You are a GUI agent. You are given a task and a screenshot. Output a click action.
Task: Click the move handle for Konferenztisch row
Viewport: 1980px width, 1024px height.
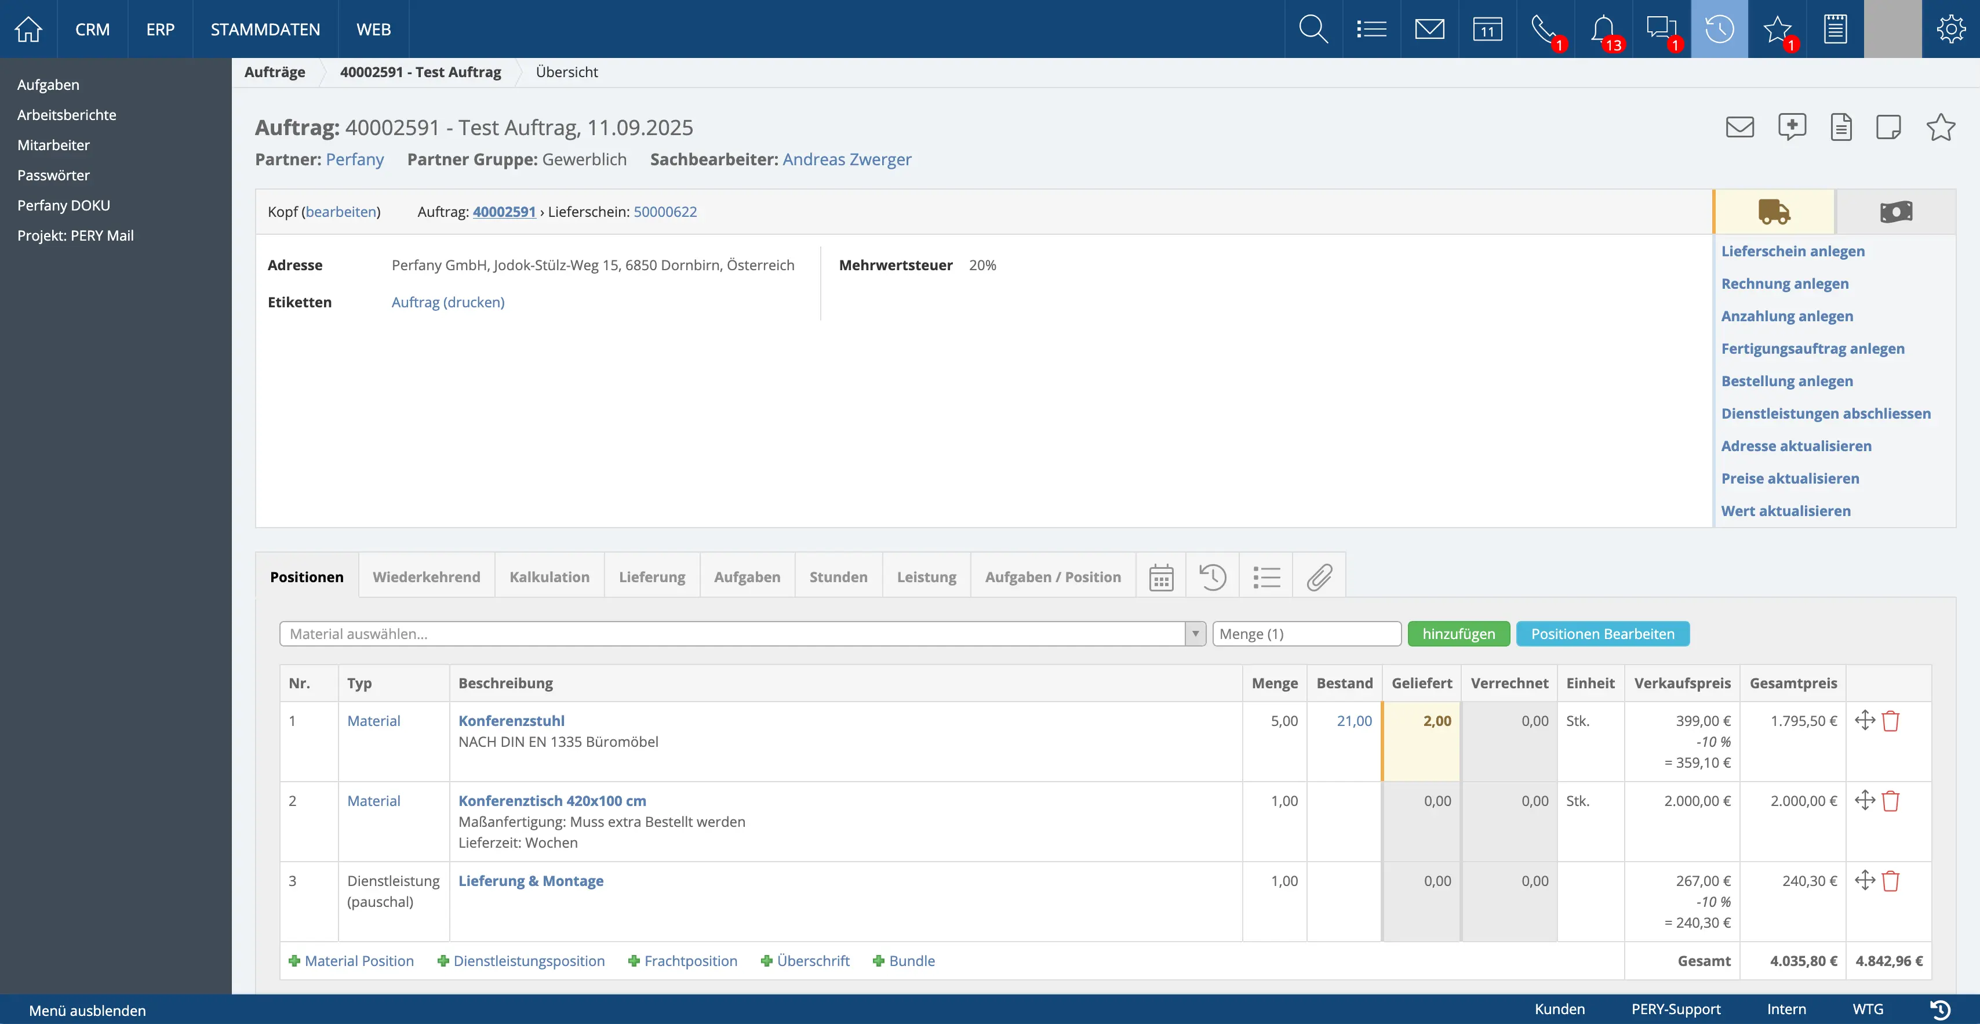(1865, 800)
